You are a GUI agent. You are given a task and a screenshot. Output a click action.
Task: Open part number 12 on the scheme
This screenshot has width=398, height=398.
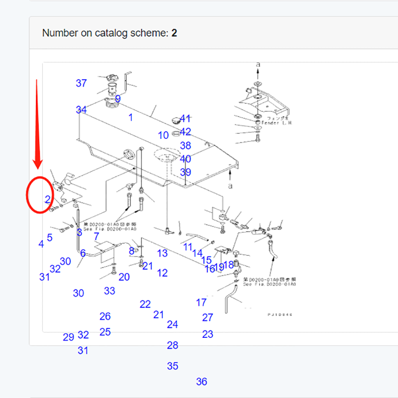(162, 273)
